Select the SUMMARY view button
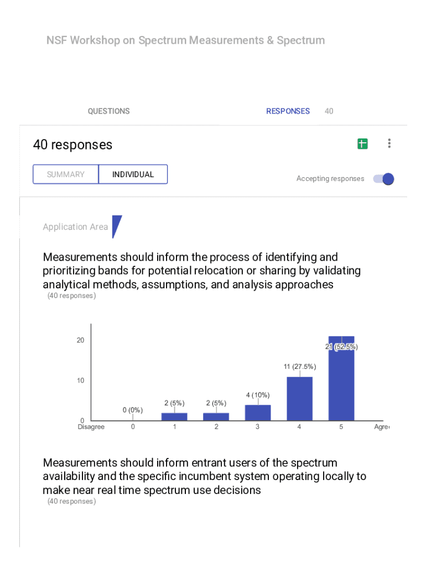The height and width of the screenshot is (567, 426). pyautogui.click(x=66, y=174)
